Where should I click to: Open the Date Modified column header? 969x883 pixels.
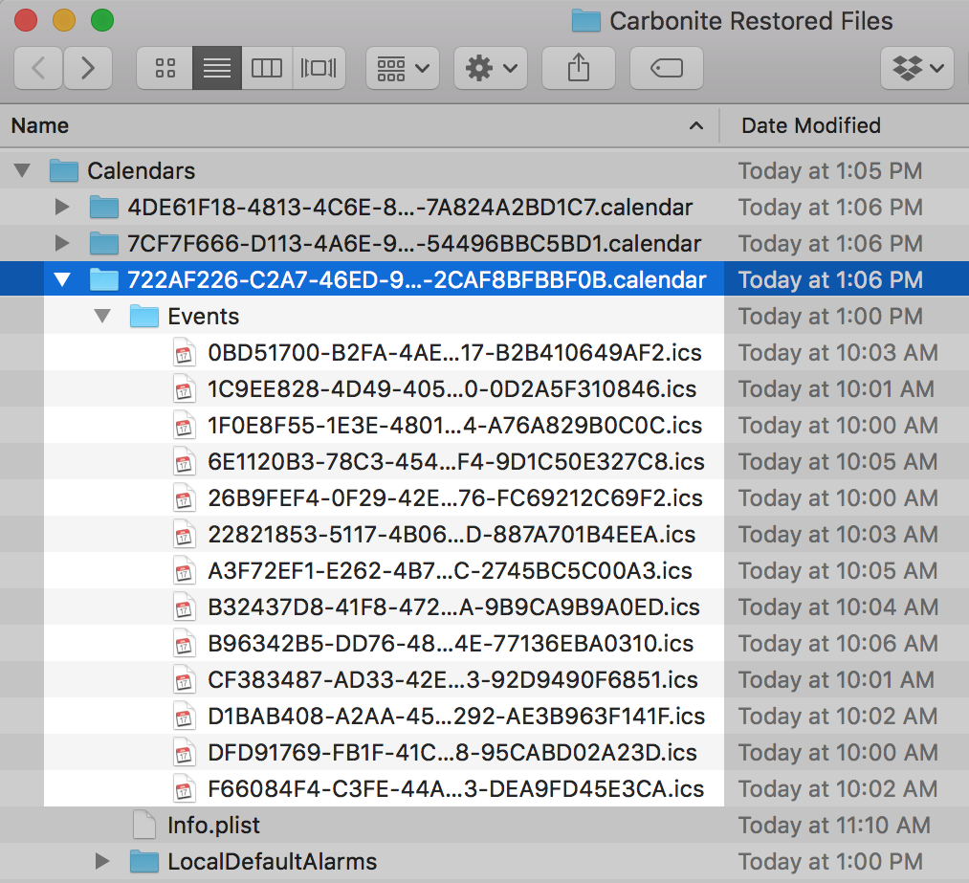tap(811, 125)
